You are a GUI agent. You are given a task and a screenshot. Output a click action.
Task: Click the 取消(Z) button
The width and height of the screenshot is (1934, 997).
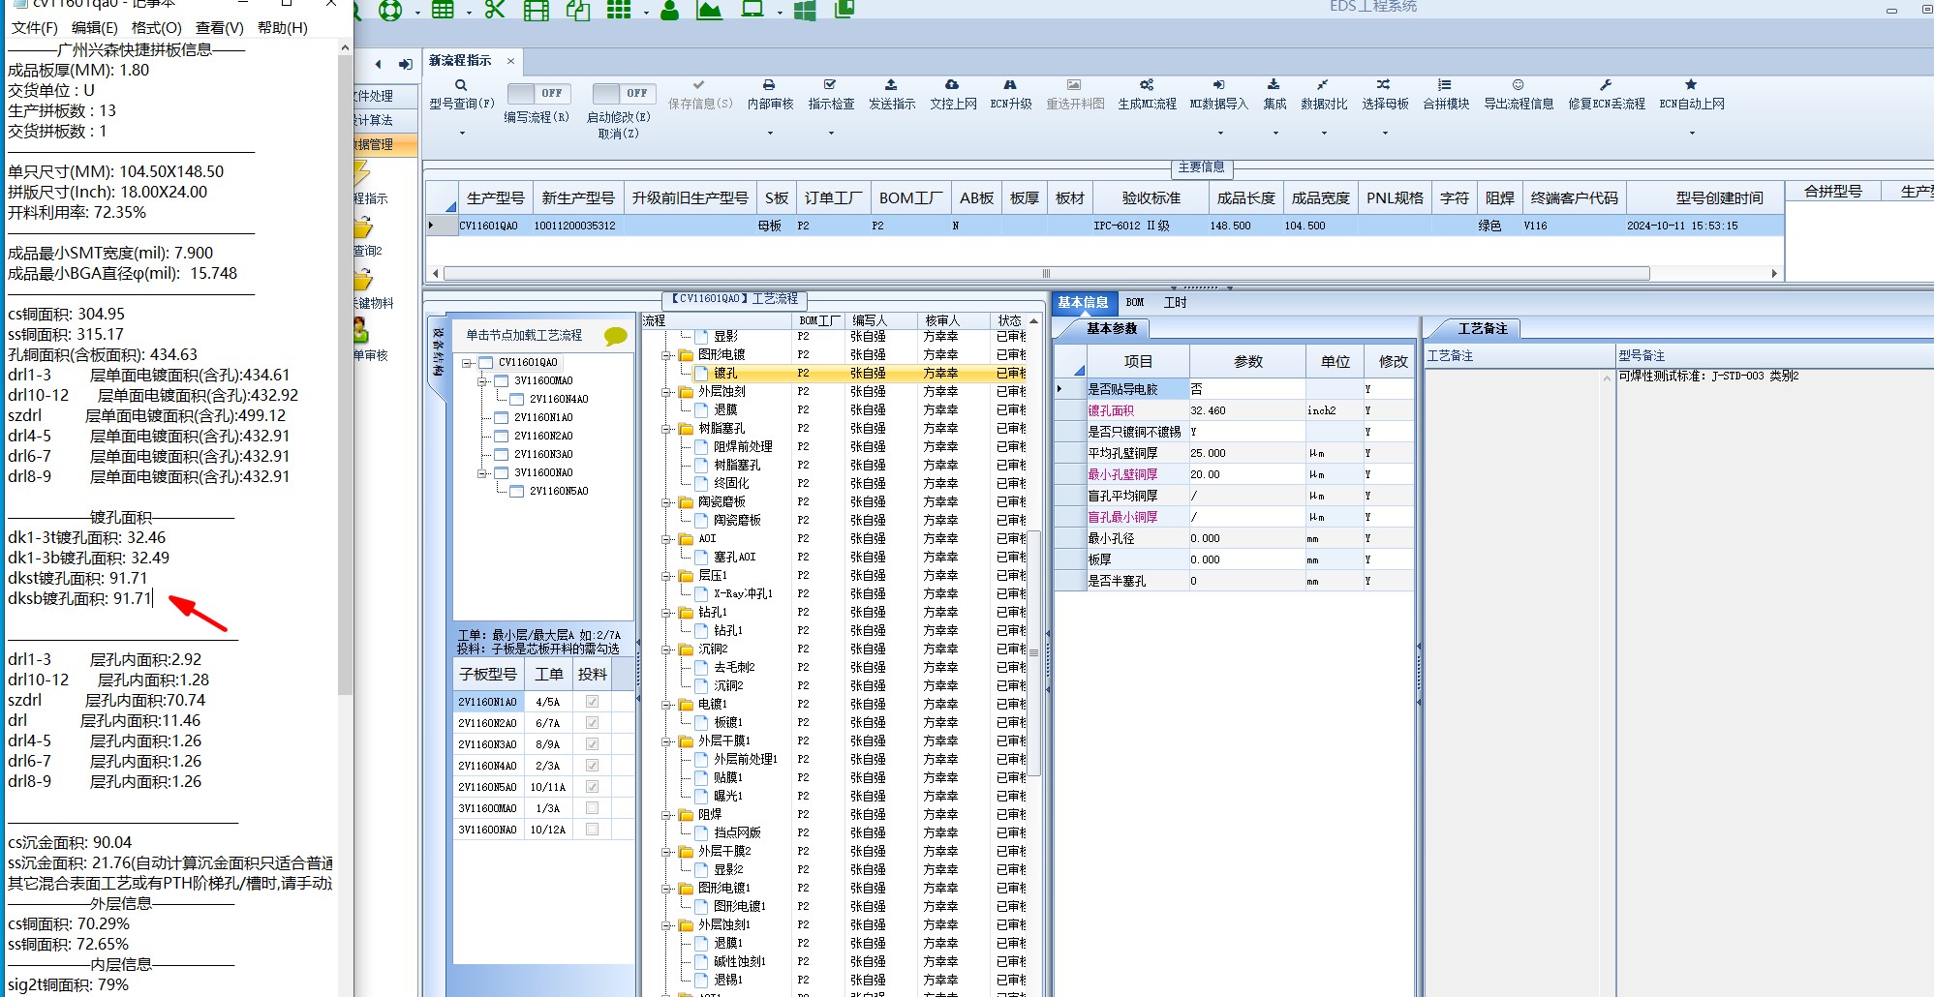click(618, 134)
